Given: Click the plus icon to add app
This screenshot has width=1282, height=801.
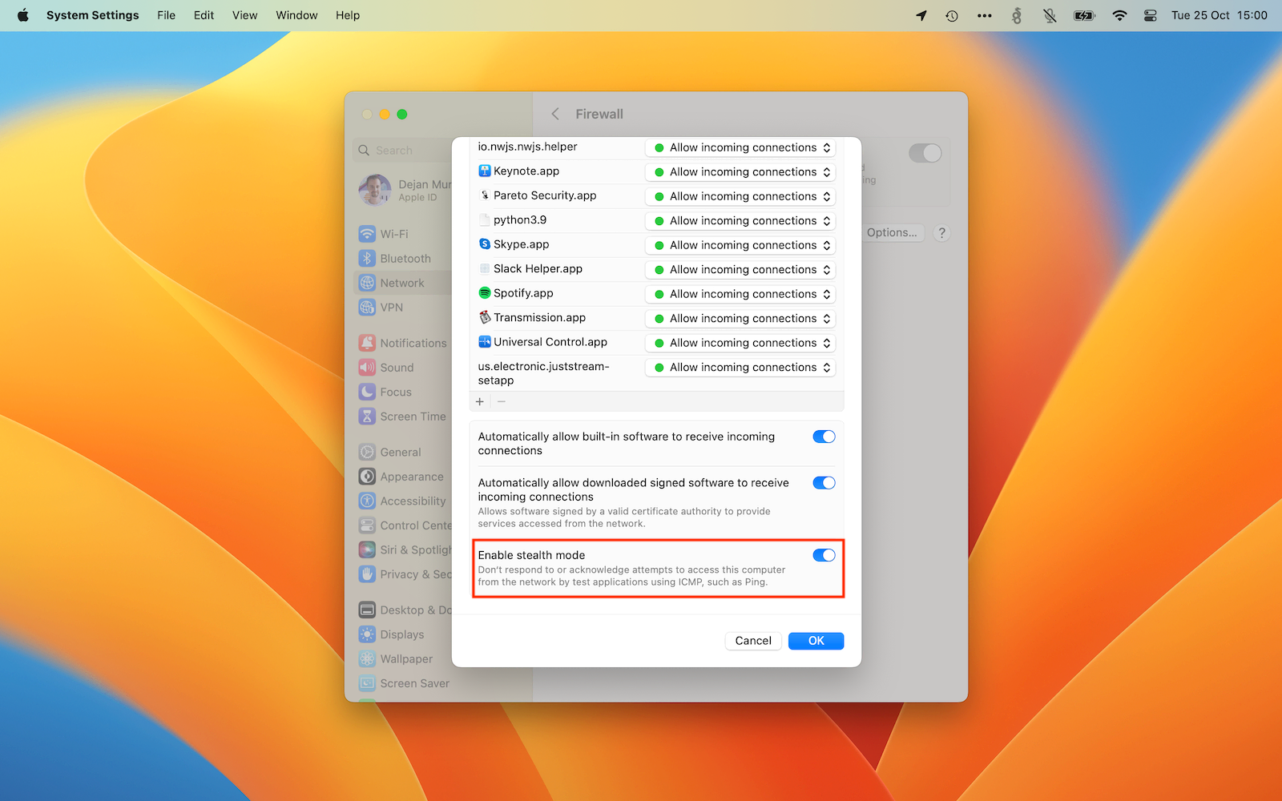Looking at the screenshot, I should 480,401.
